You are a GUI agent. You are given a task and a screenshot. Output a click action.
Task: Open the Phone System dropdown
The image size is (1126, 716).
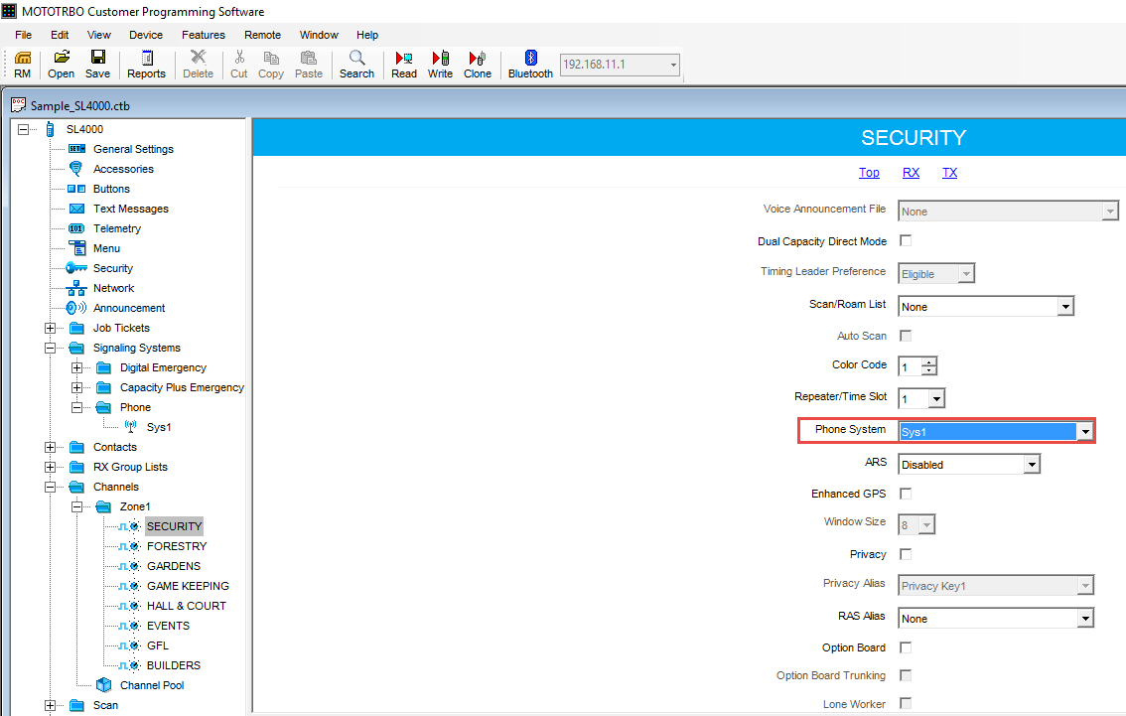(1085, 432)
